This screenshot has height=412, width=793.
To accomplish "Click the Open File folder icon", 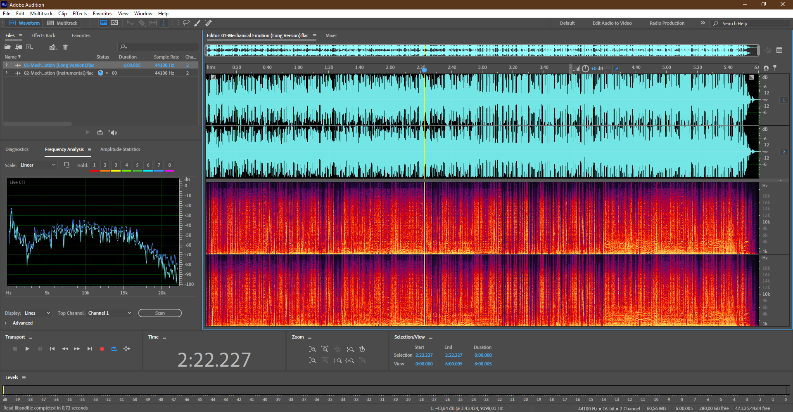I will click(8, 47).
